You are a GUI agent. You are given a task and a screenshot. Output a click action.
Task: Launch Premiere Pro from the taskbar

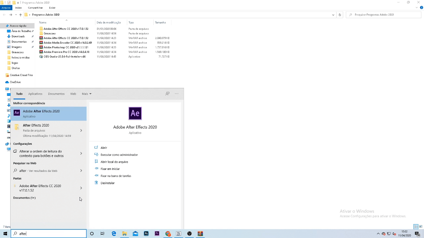click(x=157, y=234)
